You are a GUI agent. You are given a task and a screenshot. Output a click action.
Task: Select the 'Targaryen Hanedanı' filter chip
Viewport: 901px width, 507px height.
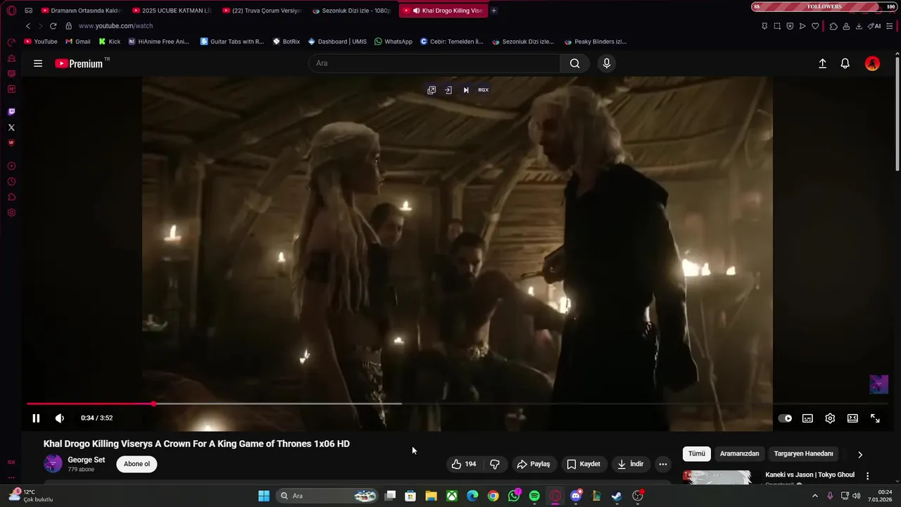[x=803, y=453]
